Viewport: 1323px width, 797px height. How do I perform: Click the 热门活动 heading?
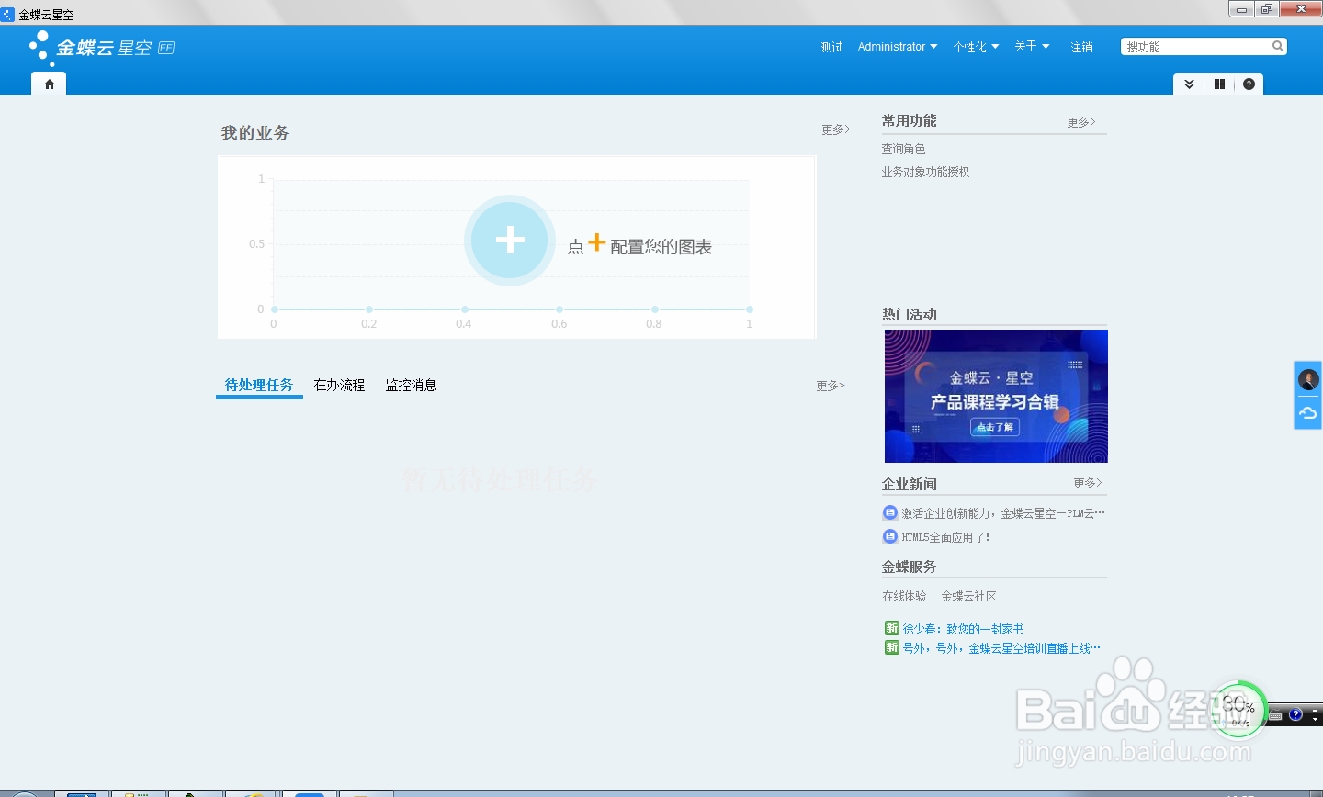coord(910,314)
